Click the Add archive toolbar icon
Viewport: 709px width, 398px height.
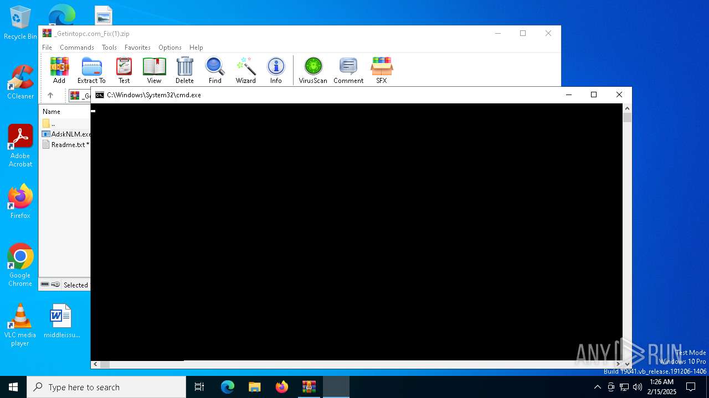click(59, 70)
